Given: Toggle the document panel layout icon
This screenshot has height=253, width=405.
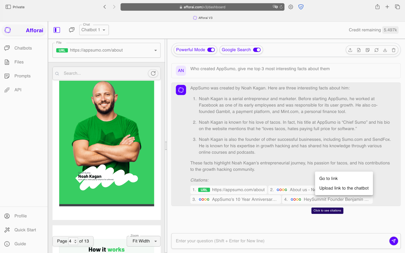Looking at the screenshot, I should (x=57, y=30).
